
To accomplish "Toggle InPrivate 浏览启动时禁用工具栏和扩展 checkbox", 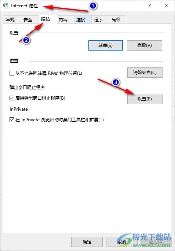I will tap(12, 119).
